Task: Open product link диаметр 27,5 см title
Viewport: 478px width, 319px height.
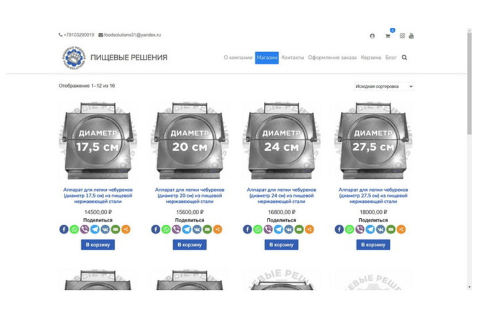Action: (x=373, y=195)
